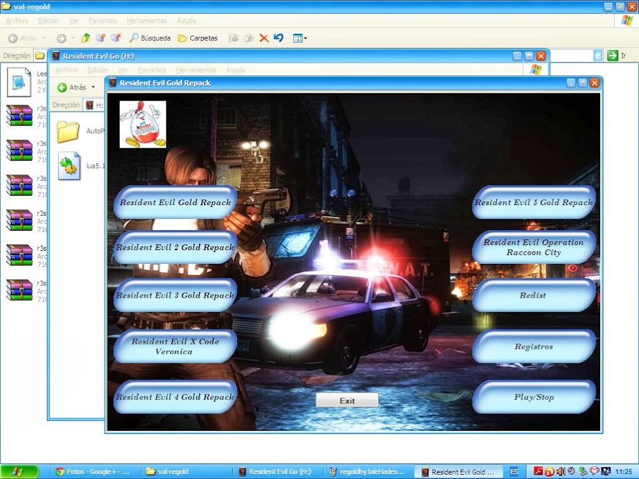Click the Redist button
This screenshot has height=479, width=639.
(534, 295)
